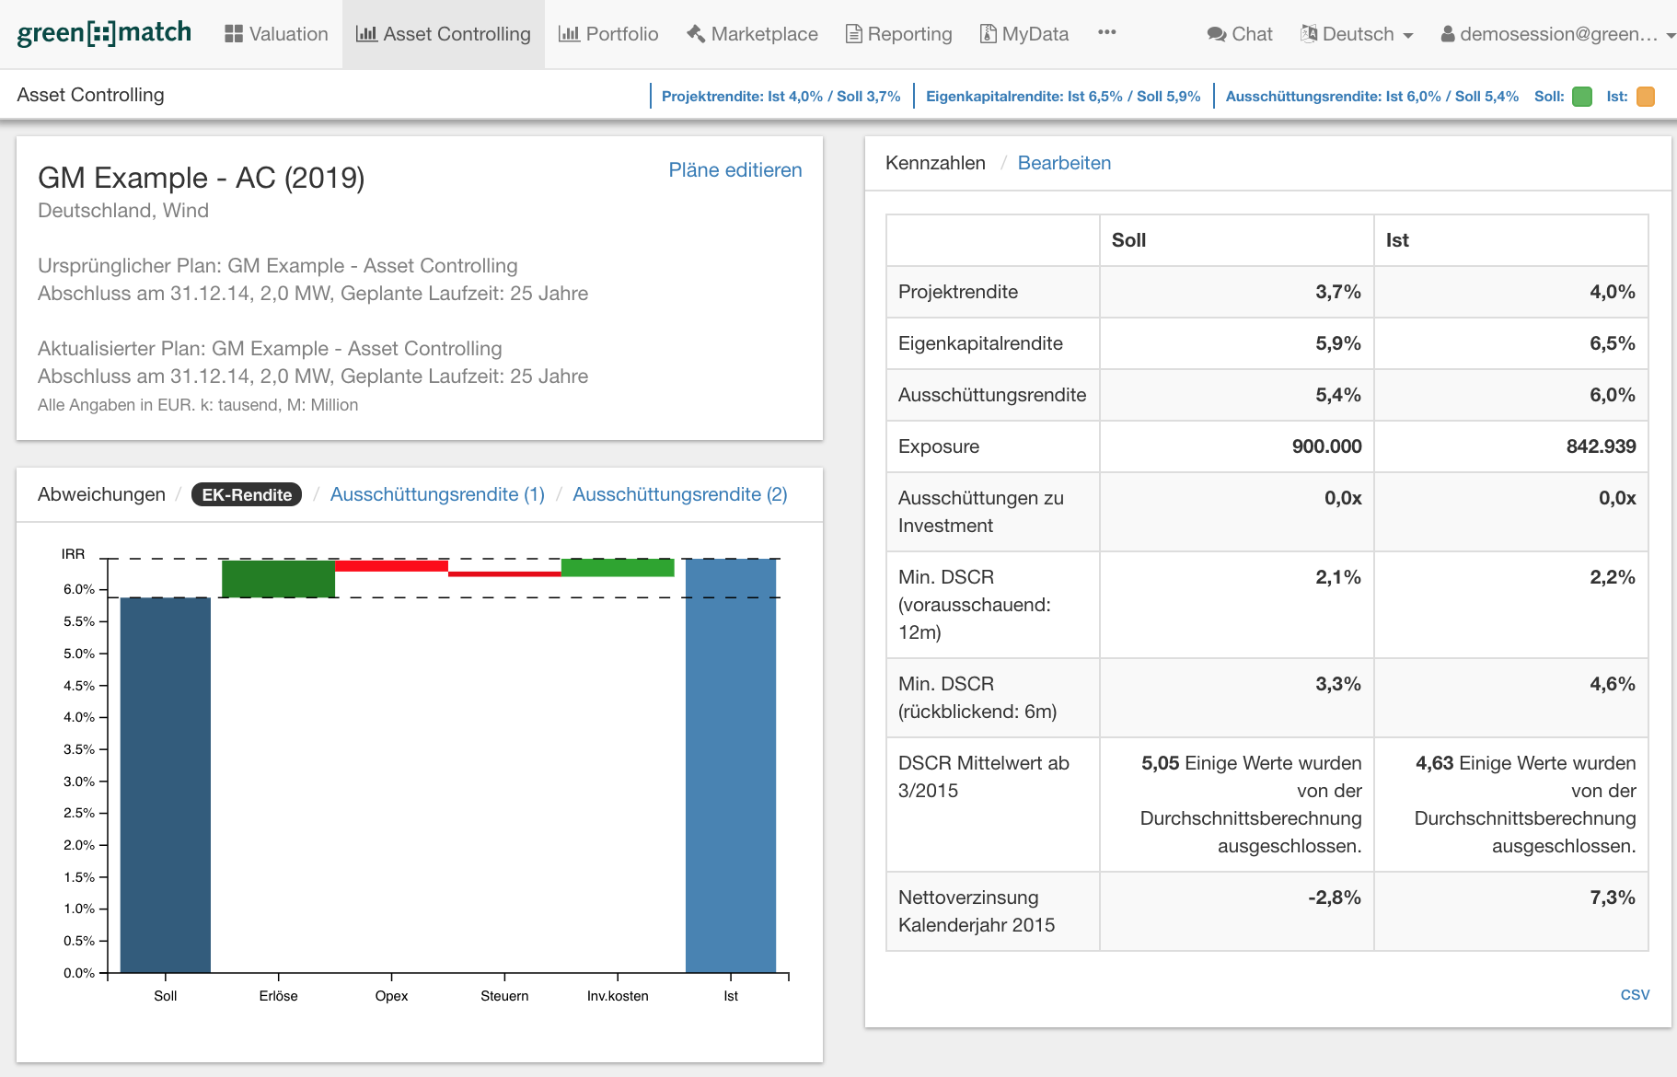Open the demosession user account menu
The width and height of the screenshot is (1677, 1077).
coord(1557,34)
